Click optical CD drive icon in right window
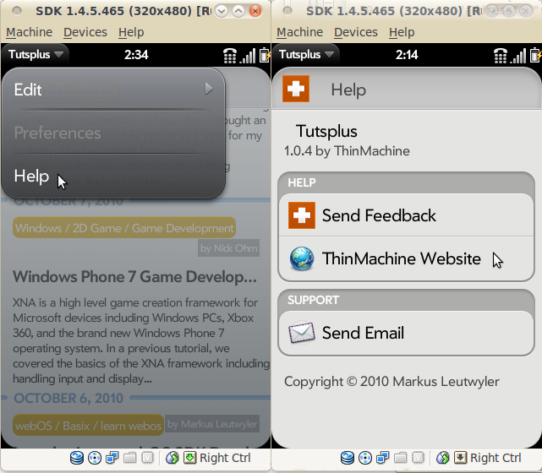 pos(365,458)
